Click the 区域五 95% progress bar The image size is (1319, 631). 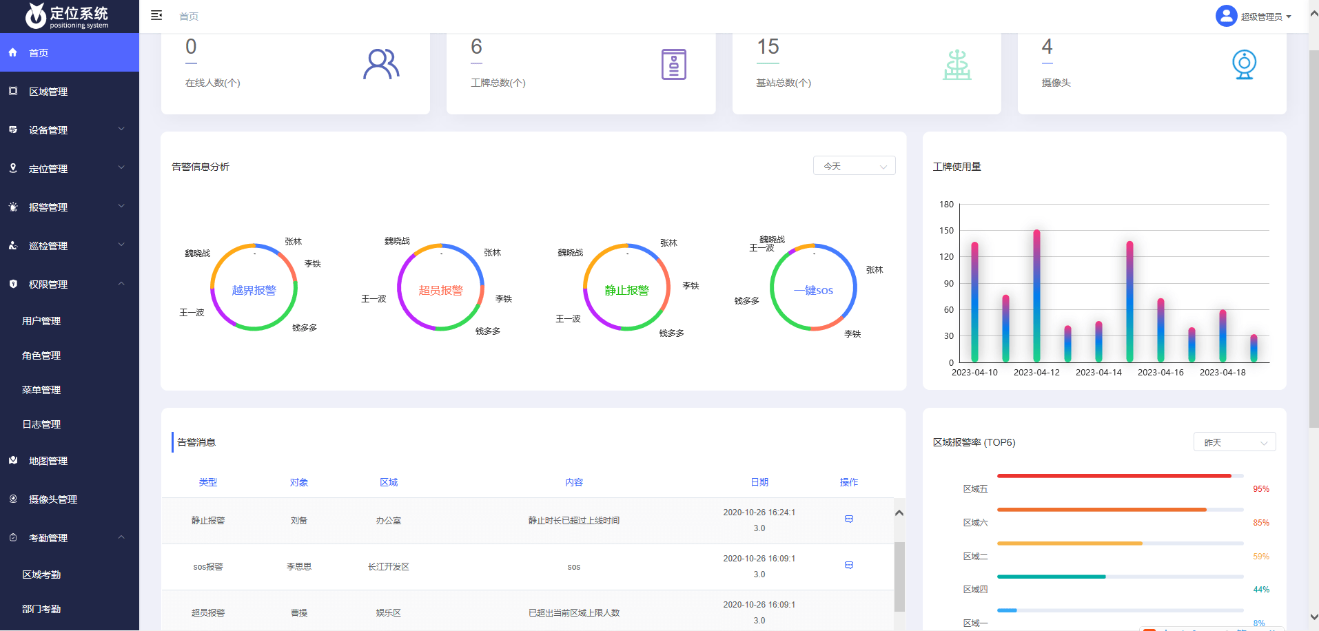(x=1120, y=476)
